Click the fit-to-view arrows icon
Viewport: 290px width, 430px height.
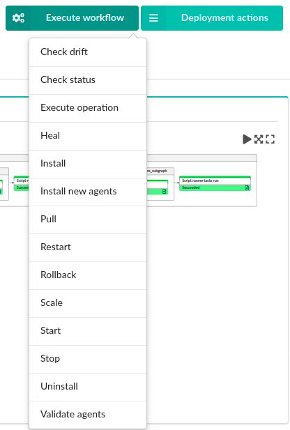coord(259,139)
